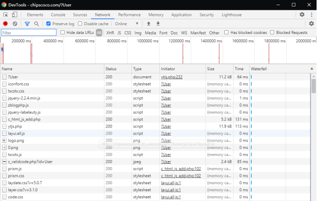Filter requests by Img

tap(138, 33)
